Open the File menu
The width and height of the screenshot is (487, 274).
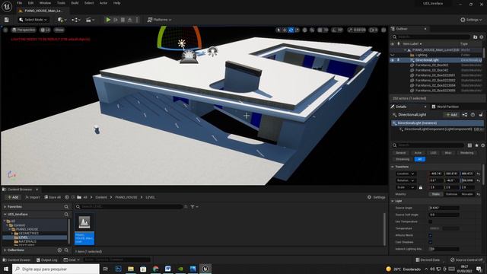[19, 3]
